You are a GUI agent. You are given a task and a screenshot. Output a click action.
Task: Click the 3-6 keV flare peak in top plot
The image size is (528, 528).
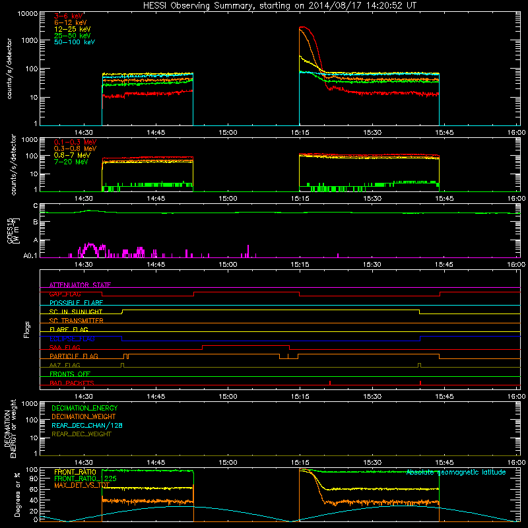pos(304,27)
